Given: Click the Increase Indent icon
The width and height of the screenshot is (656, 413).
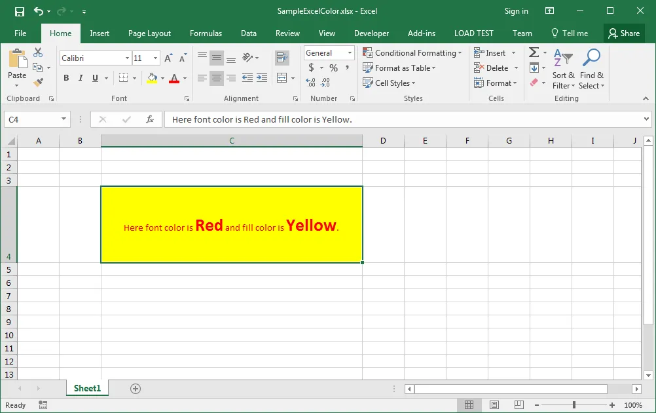Looking at the screenshot, I should (x=262, y=78).
